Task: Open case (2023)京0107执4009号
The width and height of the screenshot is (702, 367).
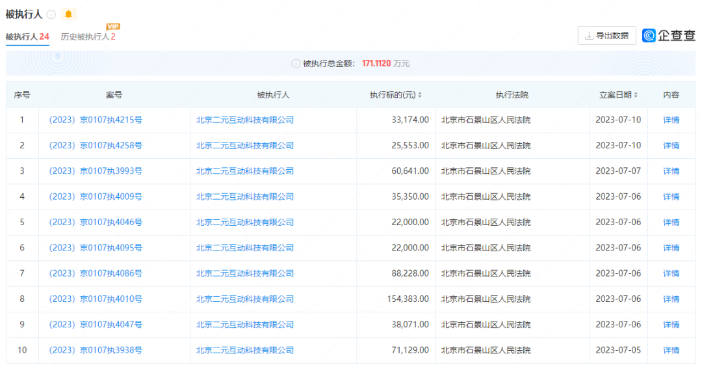Action: tap(96, 197)
